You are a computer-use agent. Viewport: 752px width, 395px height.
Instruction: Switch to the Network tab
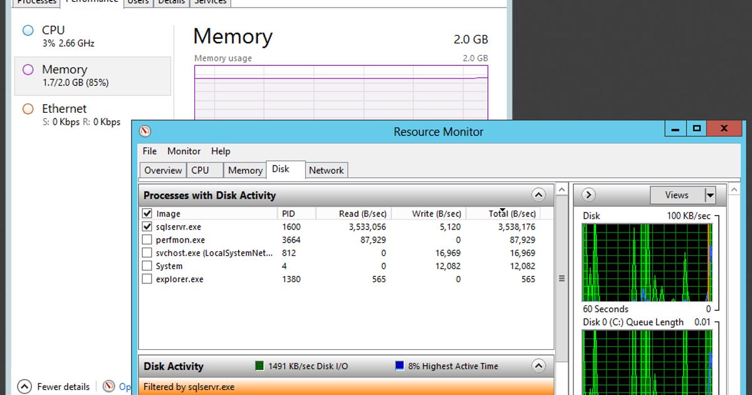point(326,171)
